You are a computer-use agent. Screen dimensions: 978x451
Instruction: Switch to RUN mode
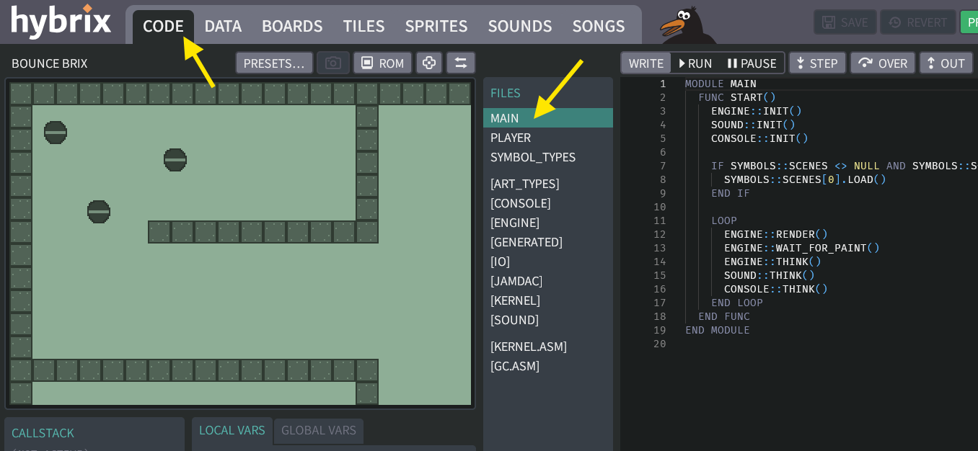tap(695, 63)
